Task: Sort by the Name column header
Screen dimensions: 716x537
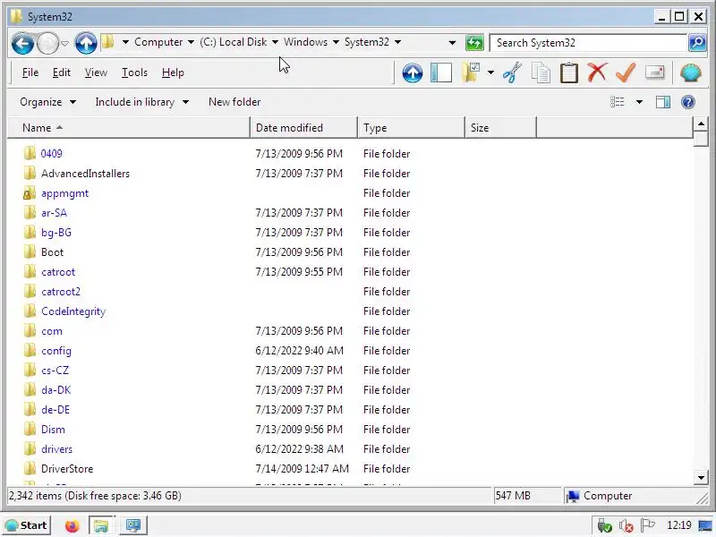Action: point(129,127)
